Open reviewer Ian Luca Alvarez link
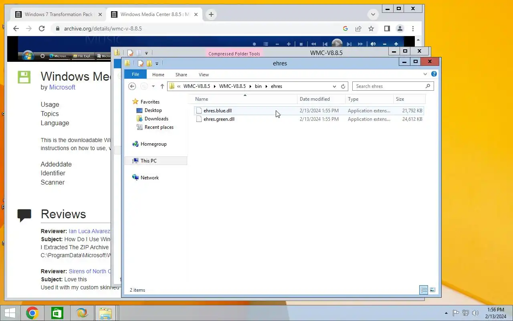Viewport: 513px width, 321px height. pos(89,231)
